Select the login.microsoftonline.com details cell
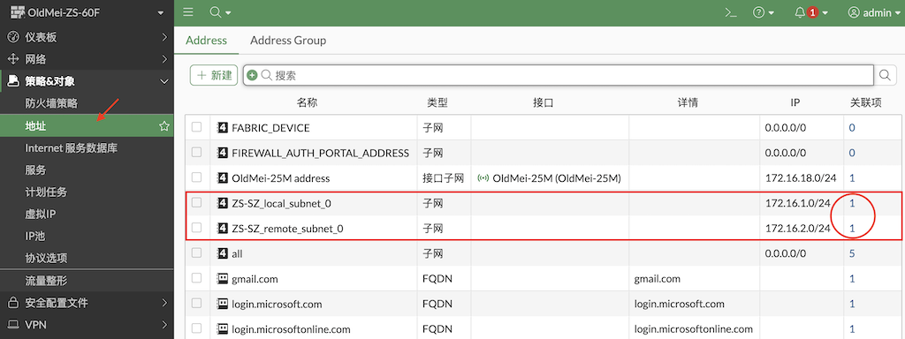 click(x=695, y=329)
